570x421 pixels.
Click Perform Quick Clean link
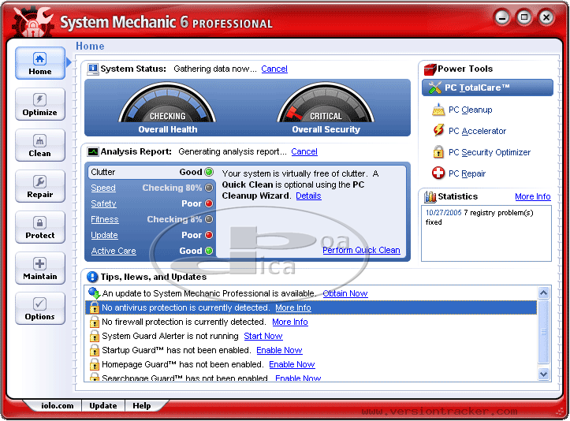point(361,251)
